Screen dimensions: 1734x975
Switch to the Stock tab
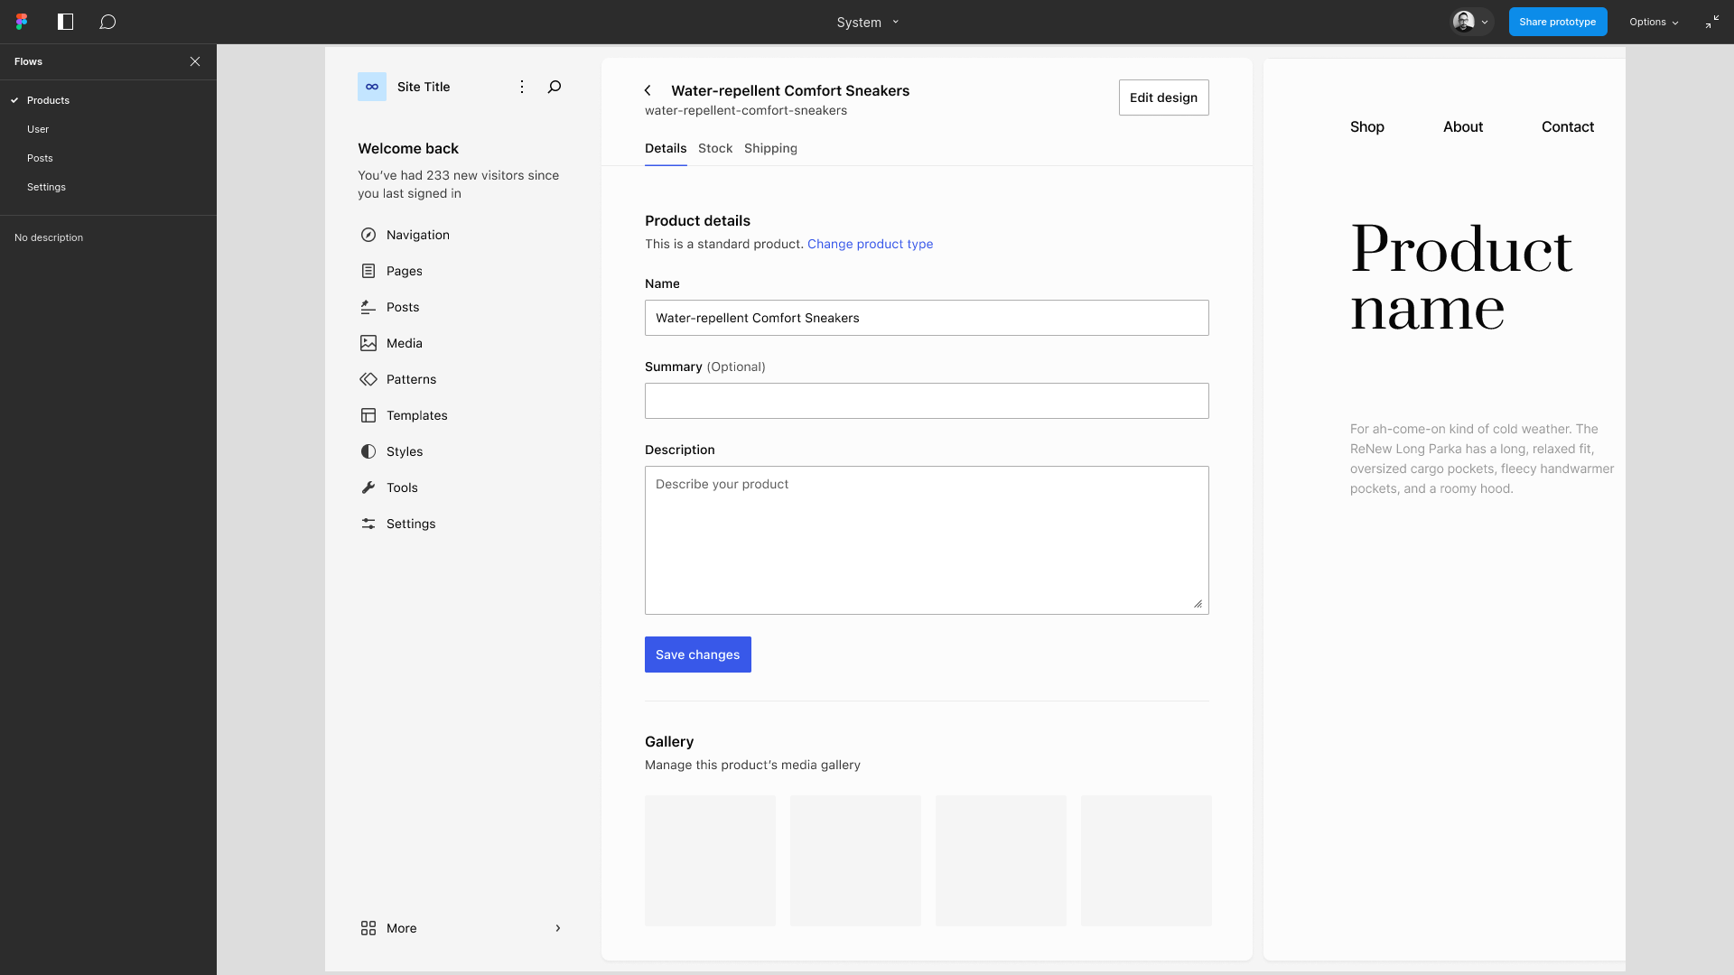pos(714,148)
